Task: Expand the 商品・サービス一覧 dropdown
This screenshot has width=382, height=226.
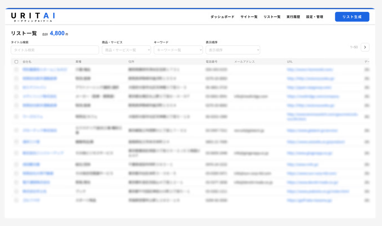Action: tap(126, 50)
